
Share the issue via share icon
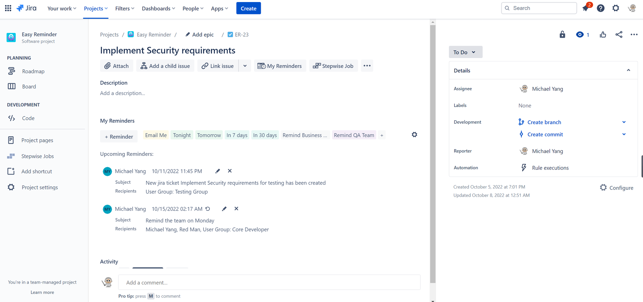coord(619,35)
